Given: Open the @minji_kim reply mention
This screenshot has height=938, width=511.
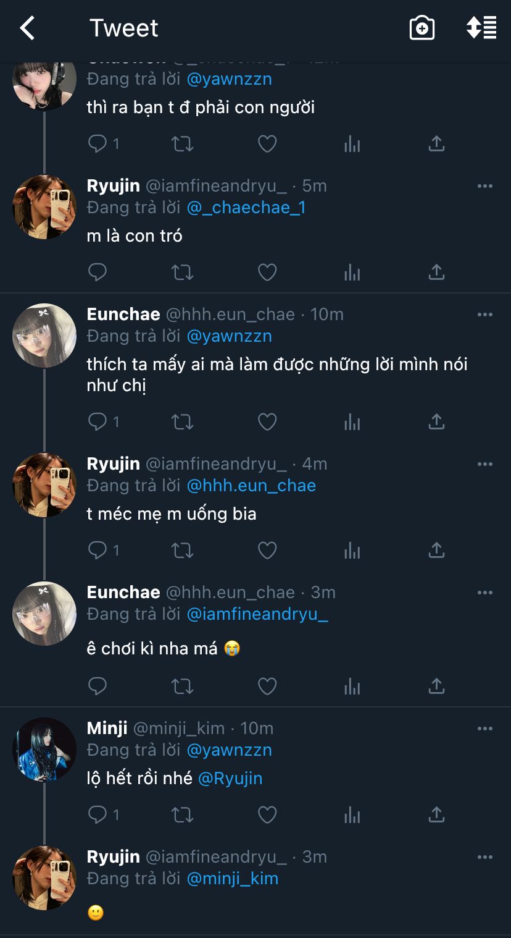Looking at the screenshot, I should point(232,879).
